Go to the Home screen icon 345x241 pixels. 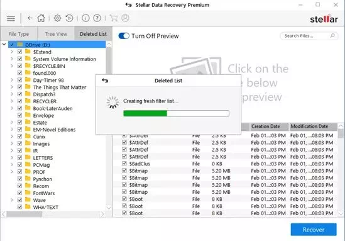tap(41, 18)
